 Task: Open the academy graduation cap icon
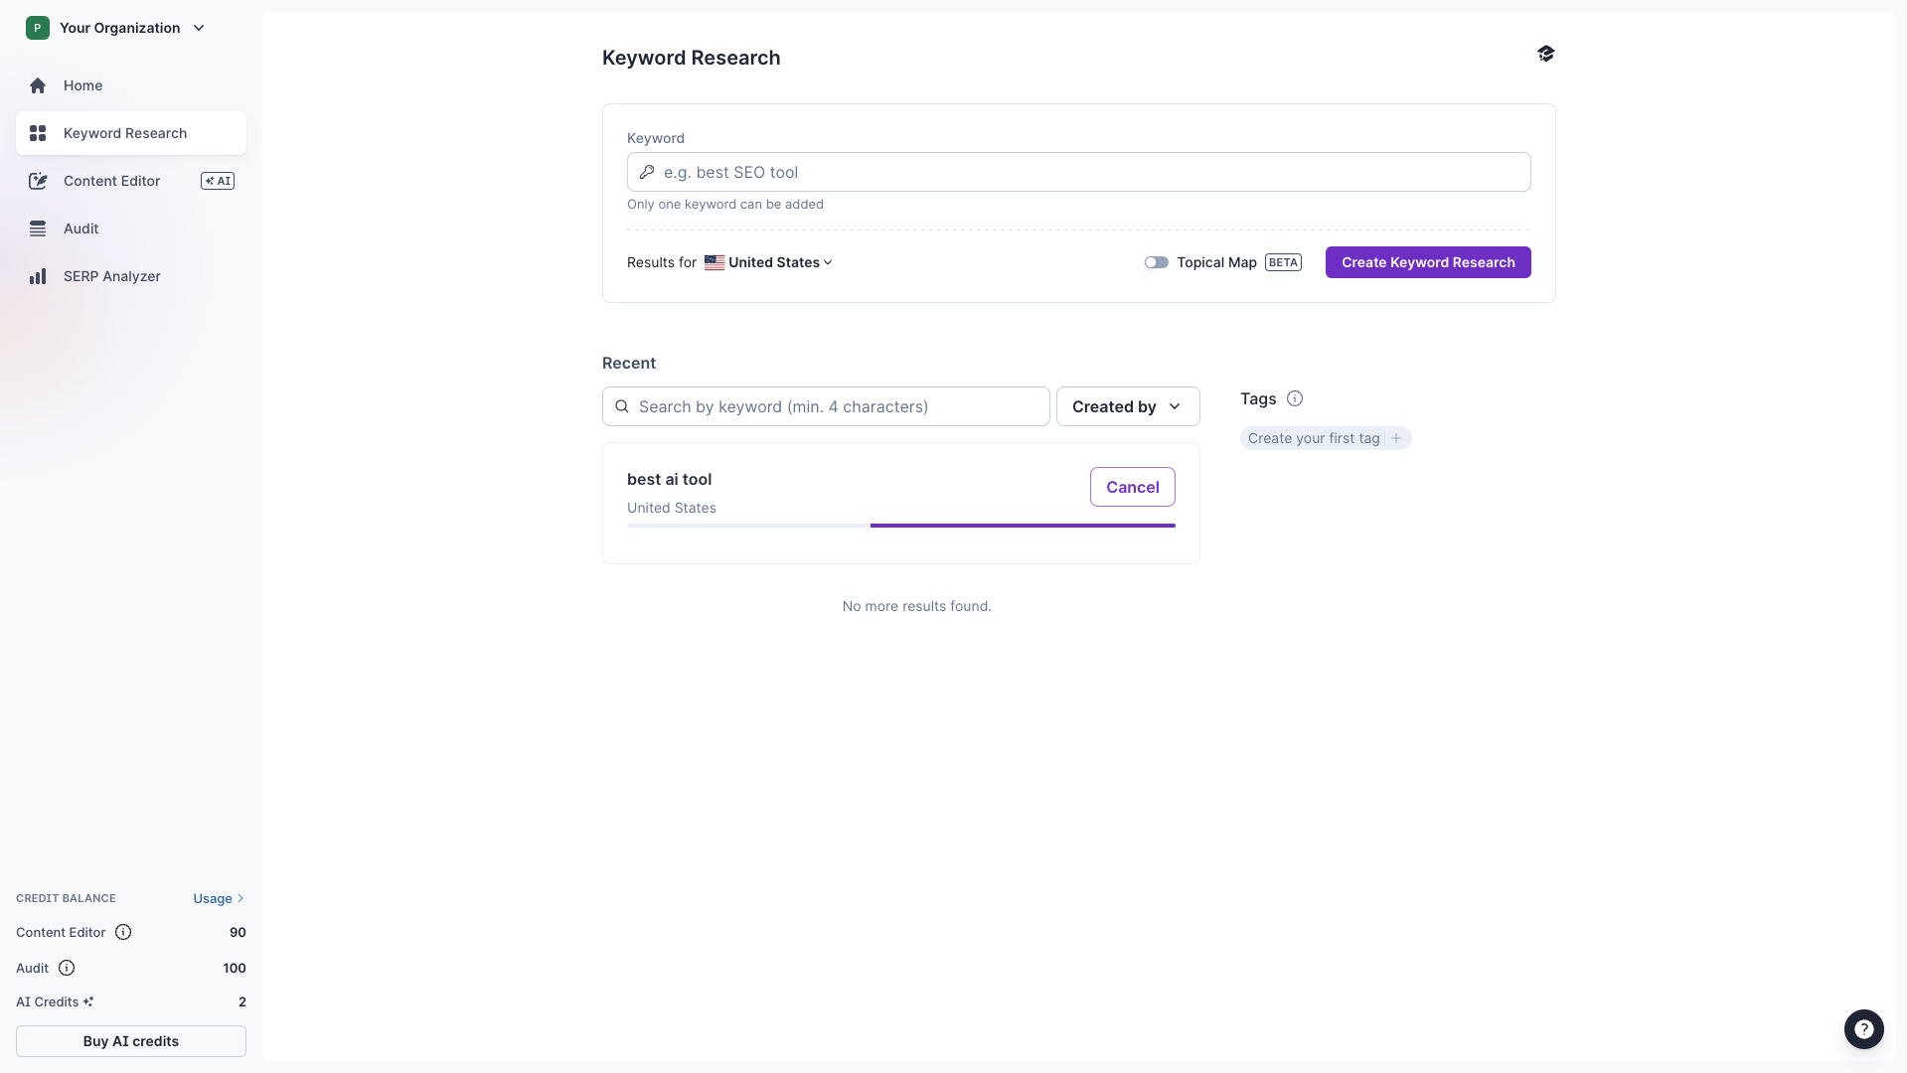(x=1545, y=54)
